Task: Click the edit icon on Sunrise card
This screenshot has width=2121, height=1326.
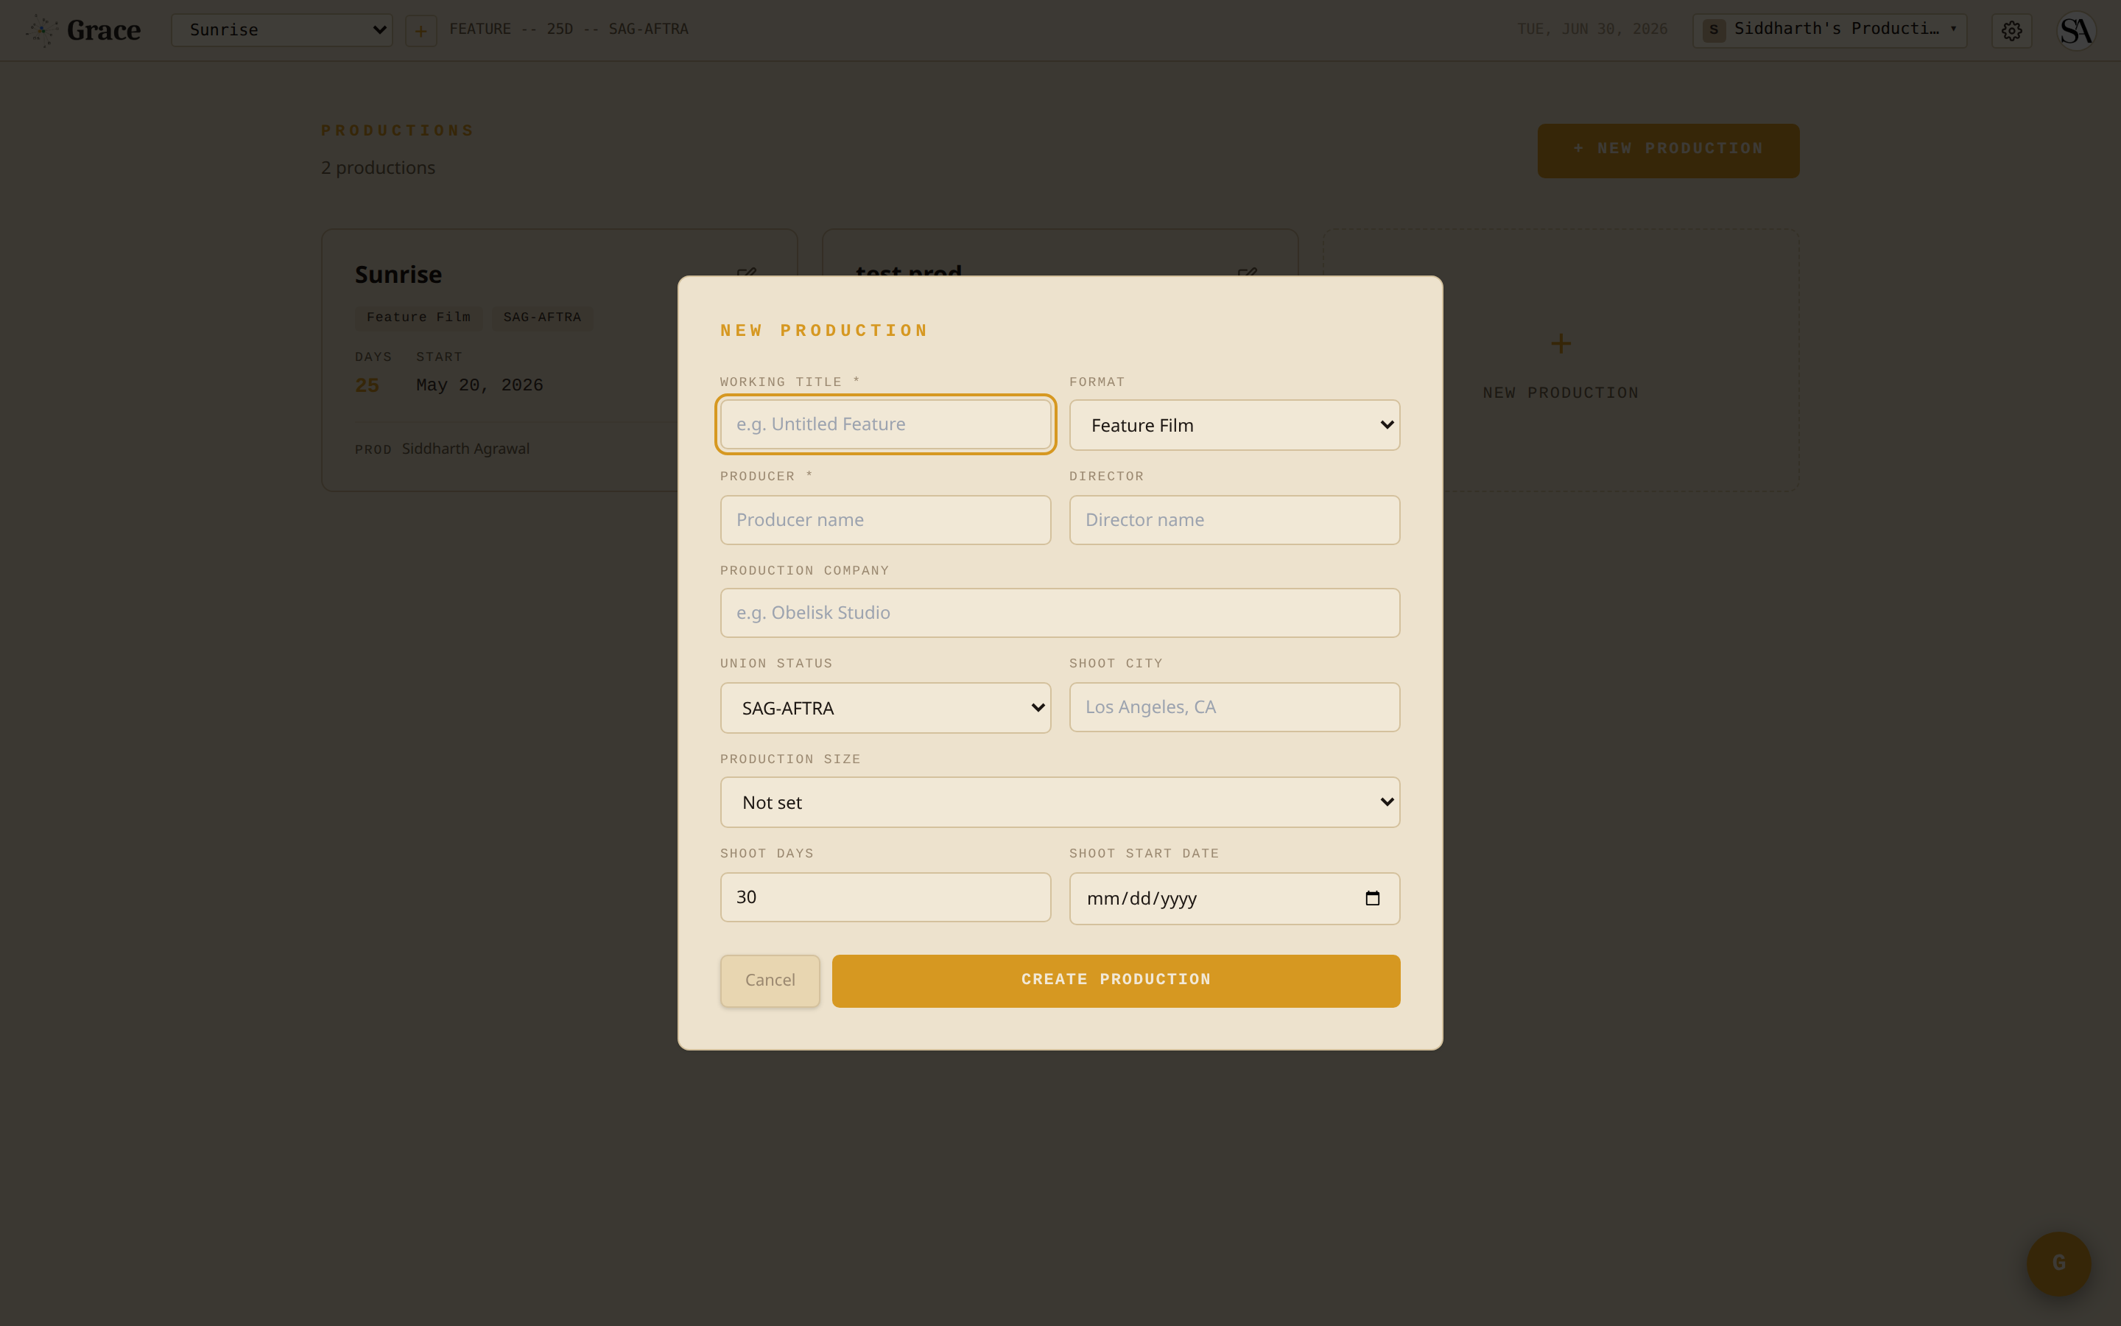Action: coord(746,275)
